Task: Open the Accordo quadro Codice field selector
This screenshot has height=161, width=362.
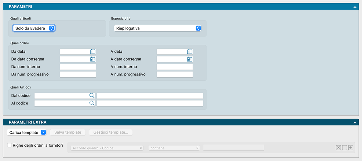Action: (x=107, y=148)
